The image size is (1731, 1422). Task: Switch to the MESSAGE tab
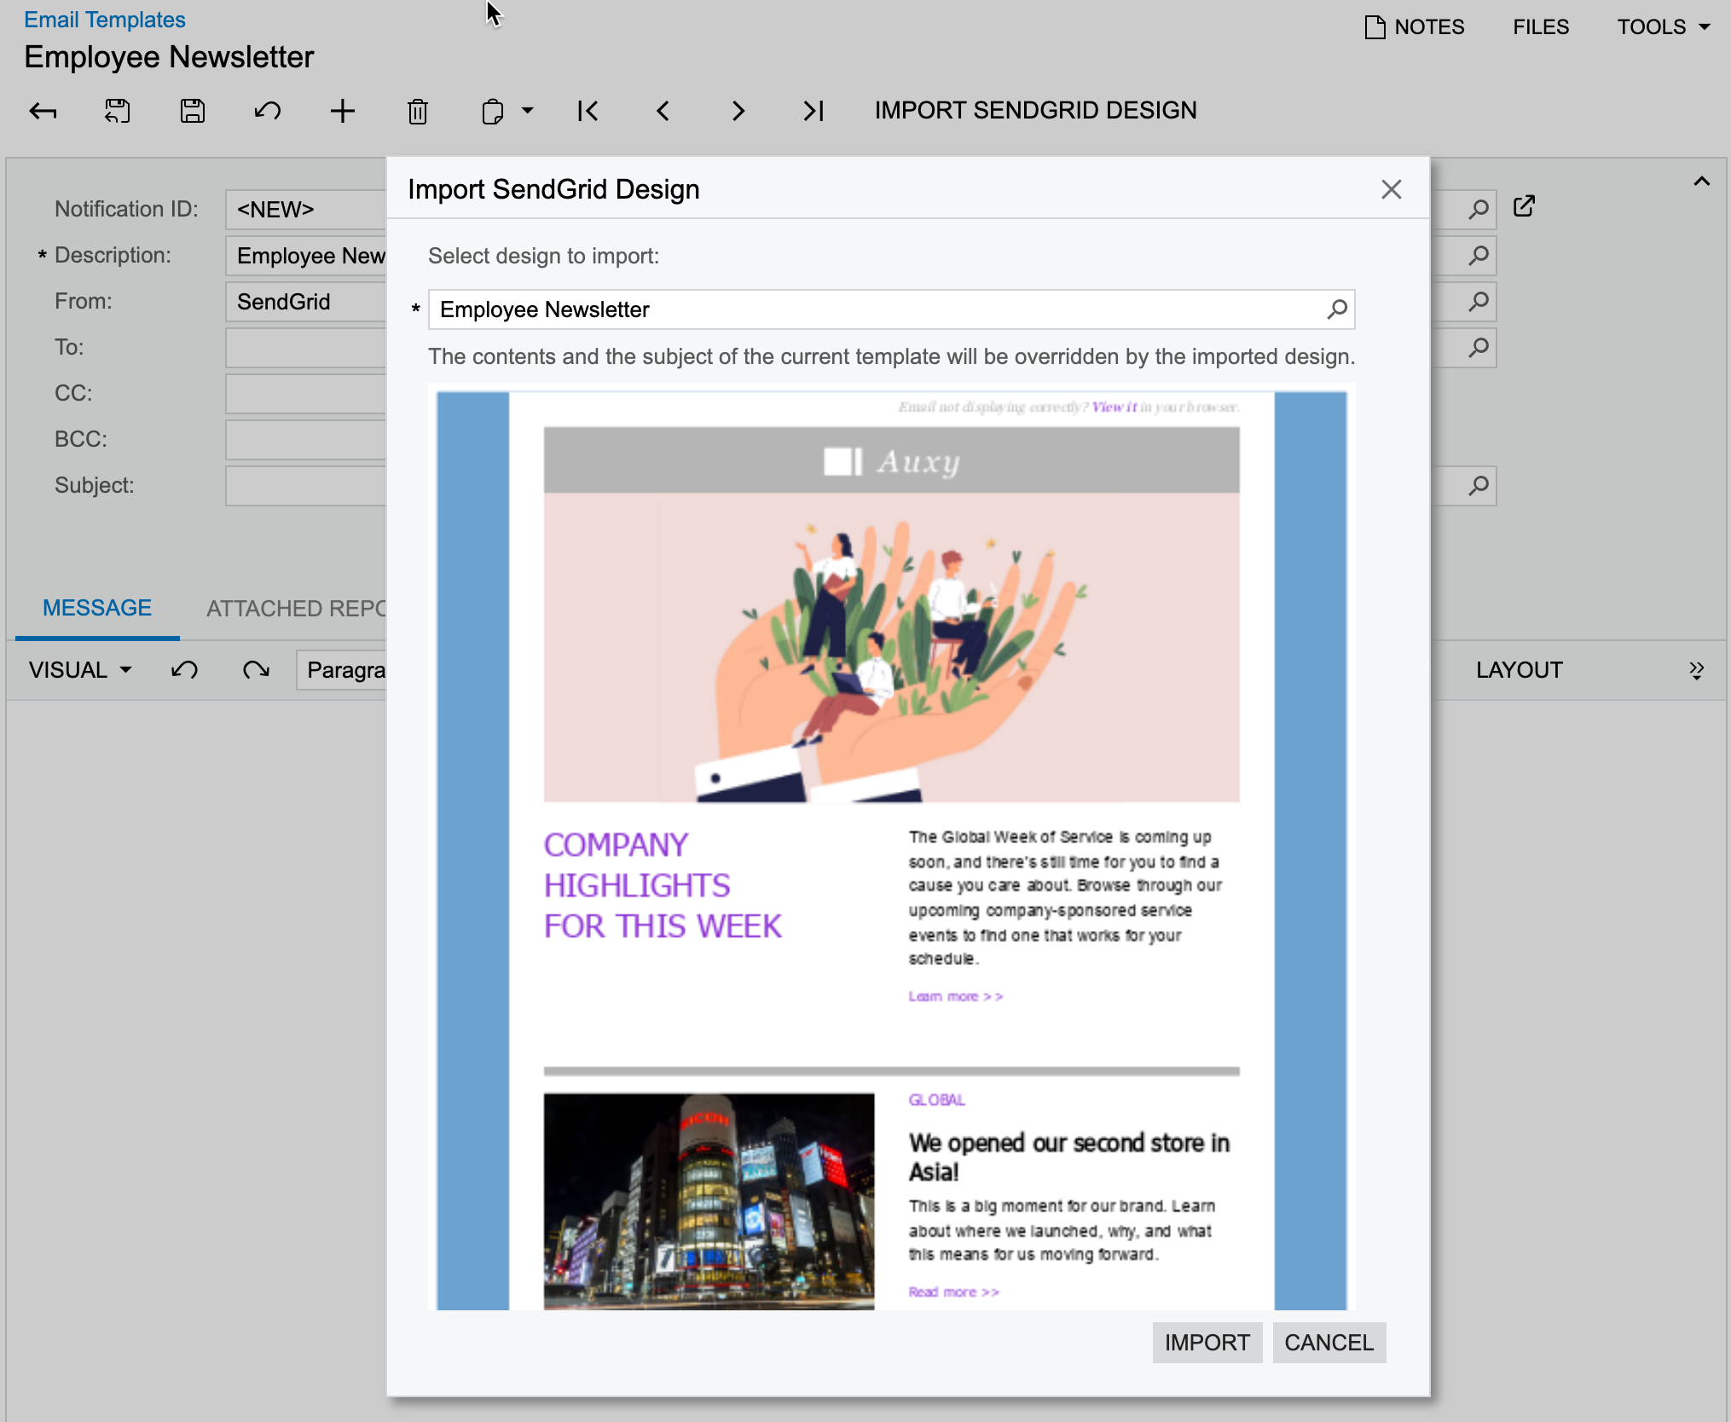97,609
